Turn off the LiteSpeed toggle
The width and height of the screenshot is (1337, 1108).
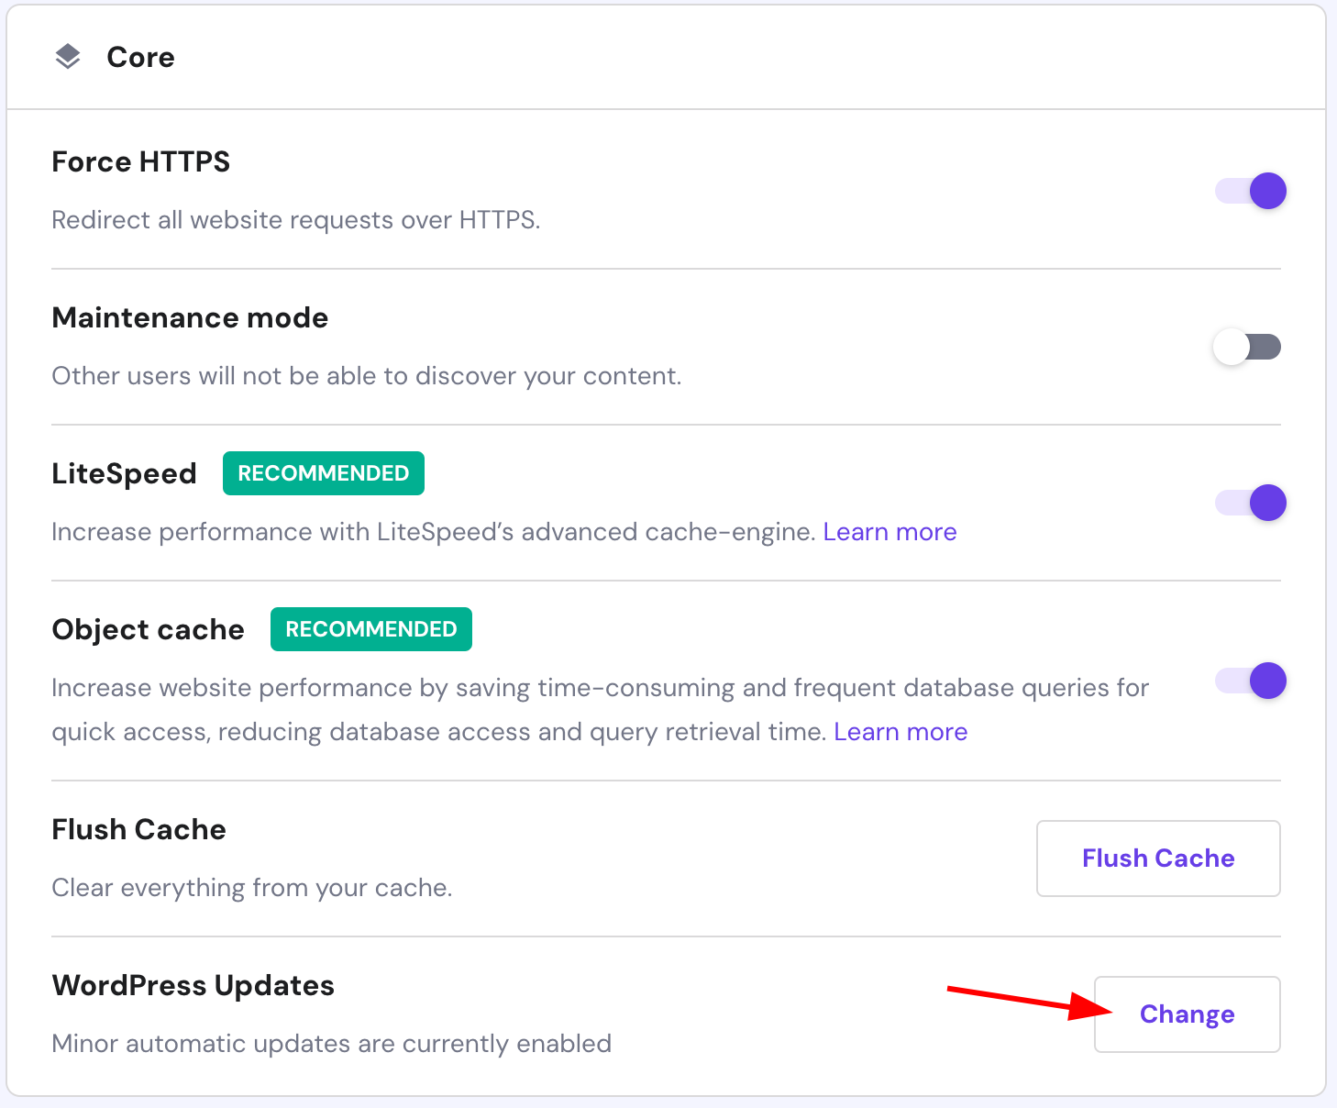(1251, 503)
